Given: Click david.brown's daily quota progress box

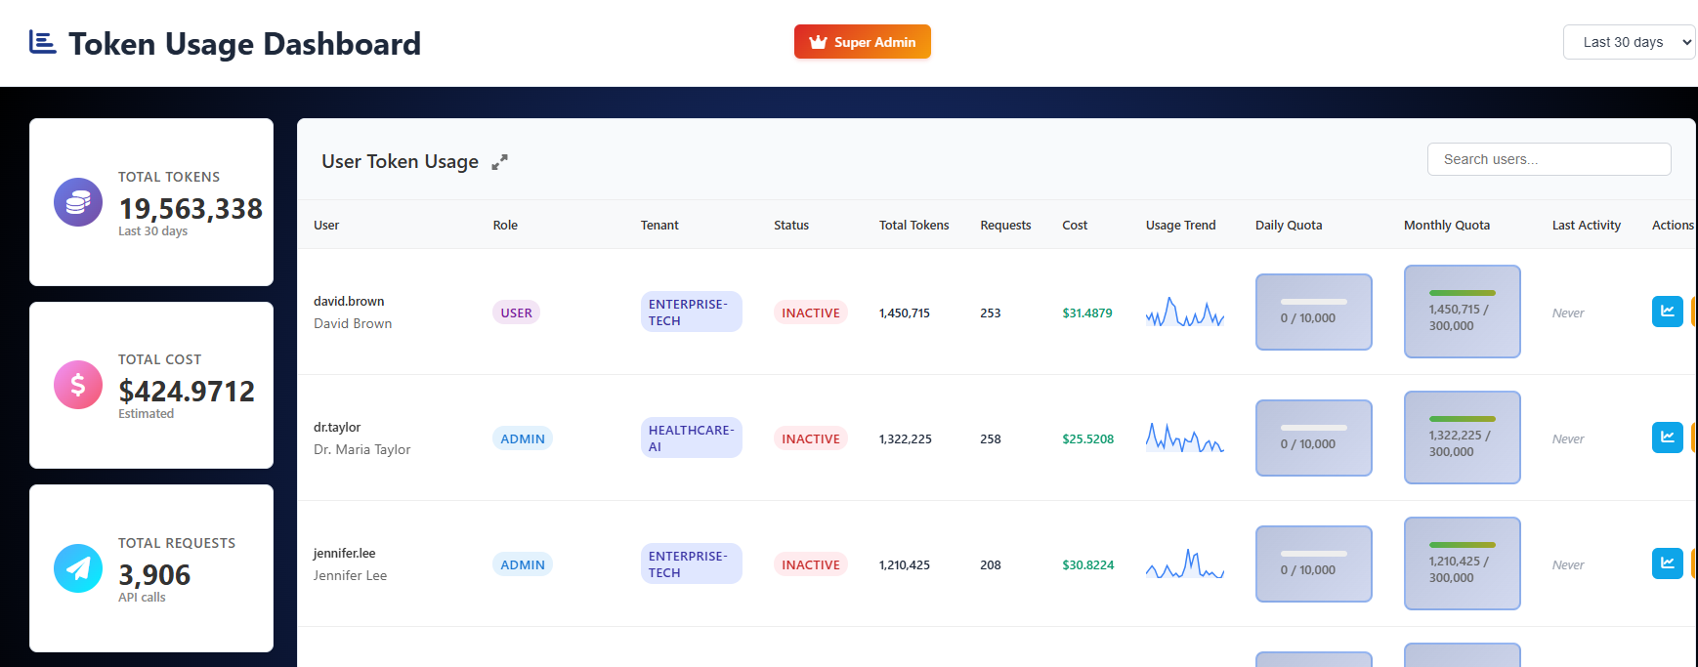Looking at the screenshot, I should 1313,312.
